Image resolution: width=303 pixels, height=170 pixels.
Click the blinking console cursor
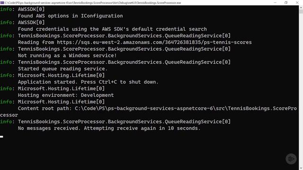click(1, 136)
